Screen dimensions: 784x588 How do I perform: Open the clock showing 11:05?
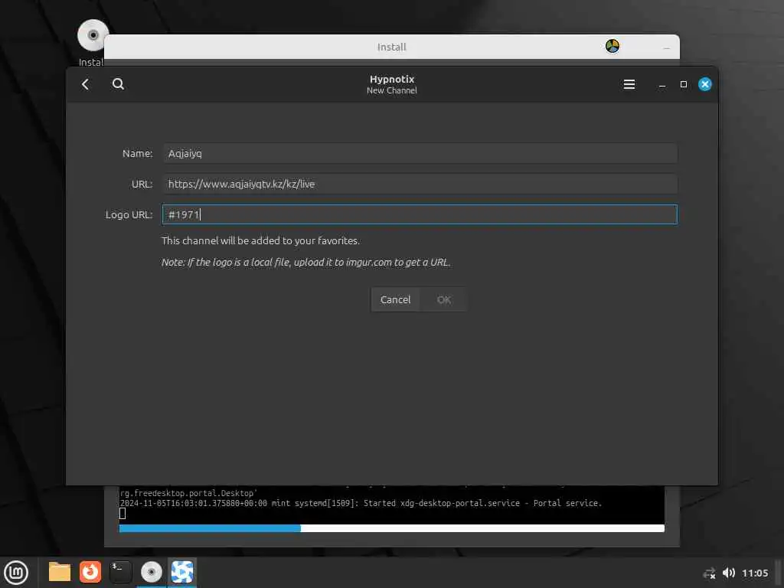[x=754, y=573]
